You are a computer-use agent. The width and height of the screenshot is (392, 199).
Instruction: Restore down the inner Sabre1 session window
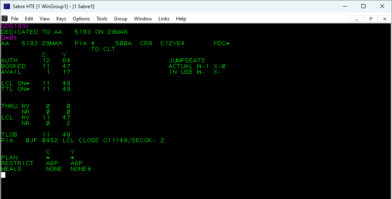[370, 19]
